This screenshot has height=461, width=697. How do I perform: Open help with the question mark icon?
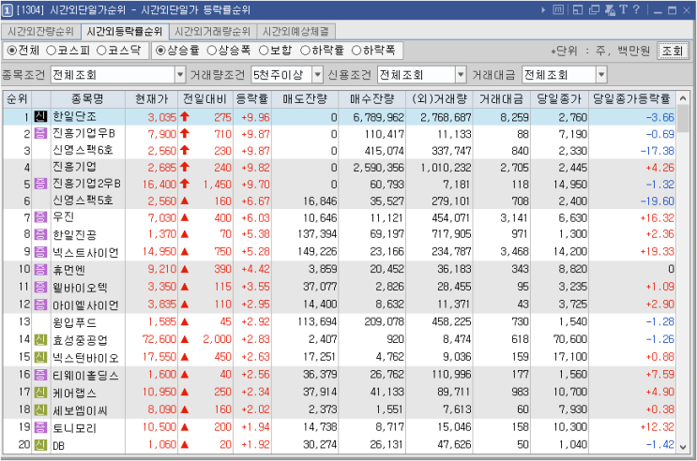[x=636, y=9]
